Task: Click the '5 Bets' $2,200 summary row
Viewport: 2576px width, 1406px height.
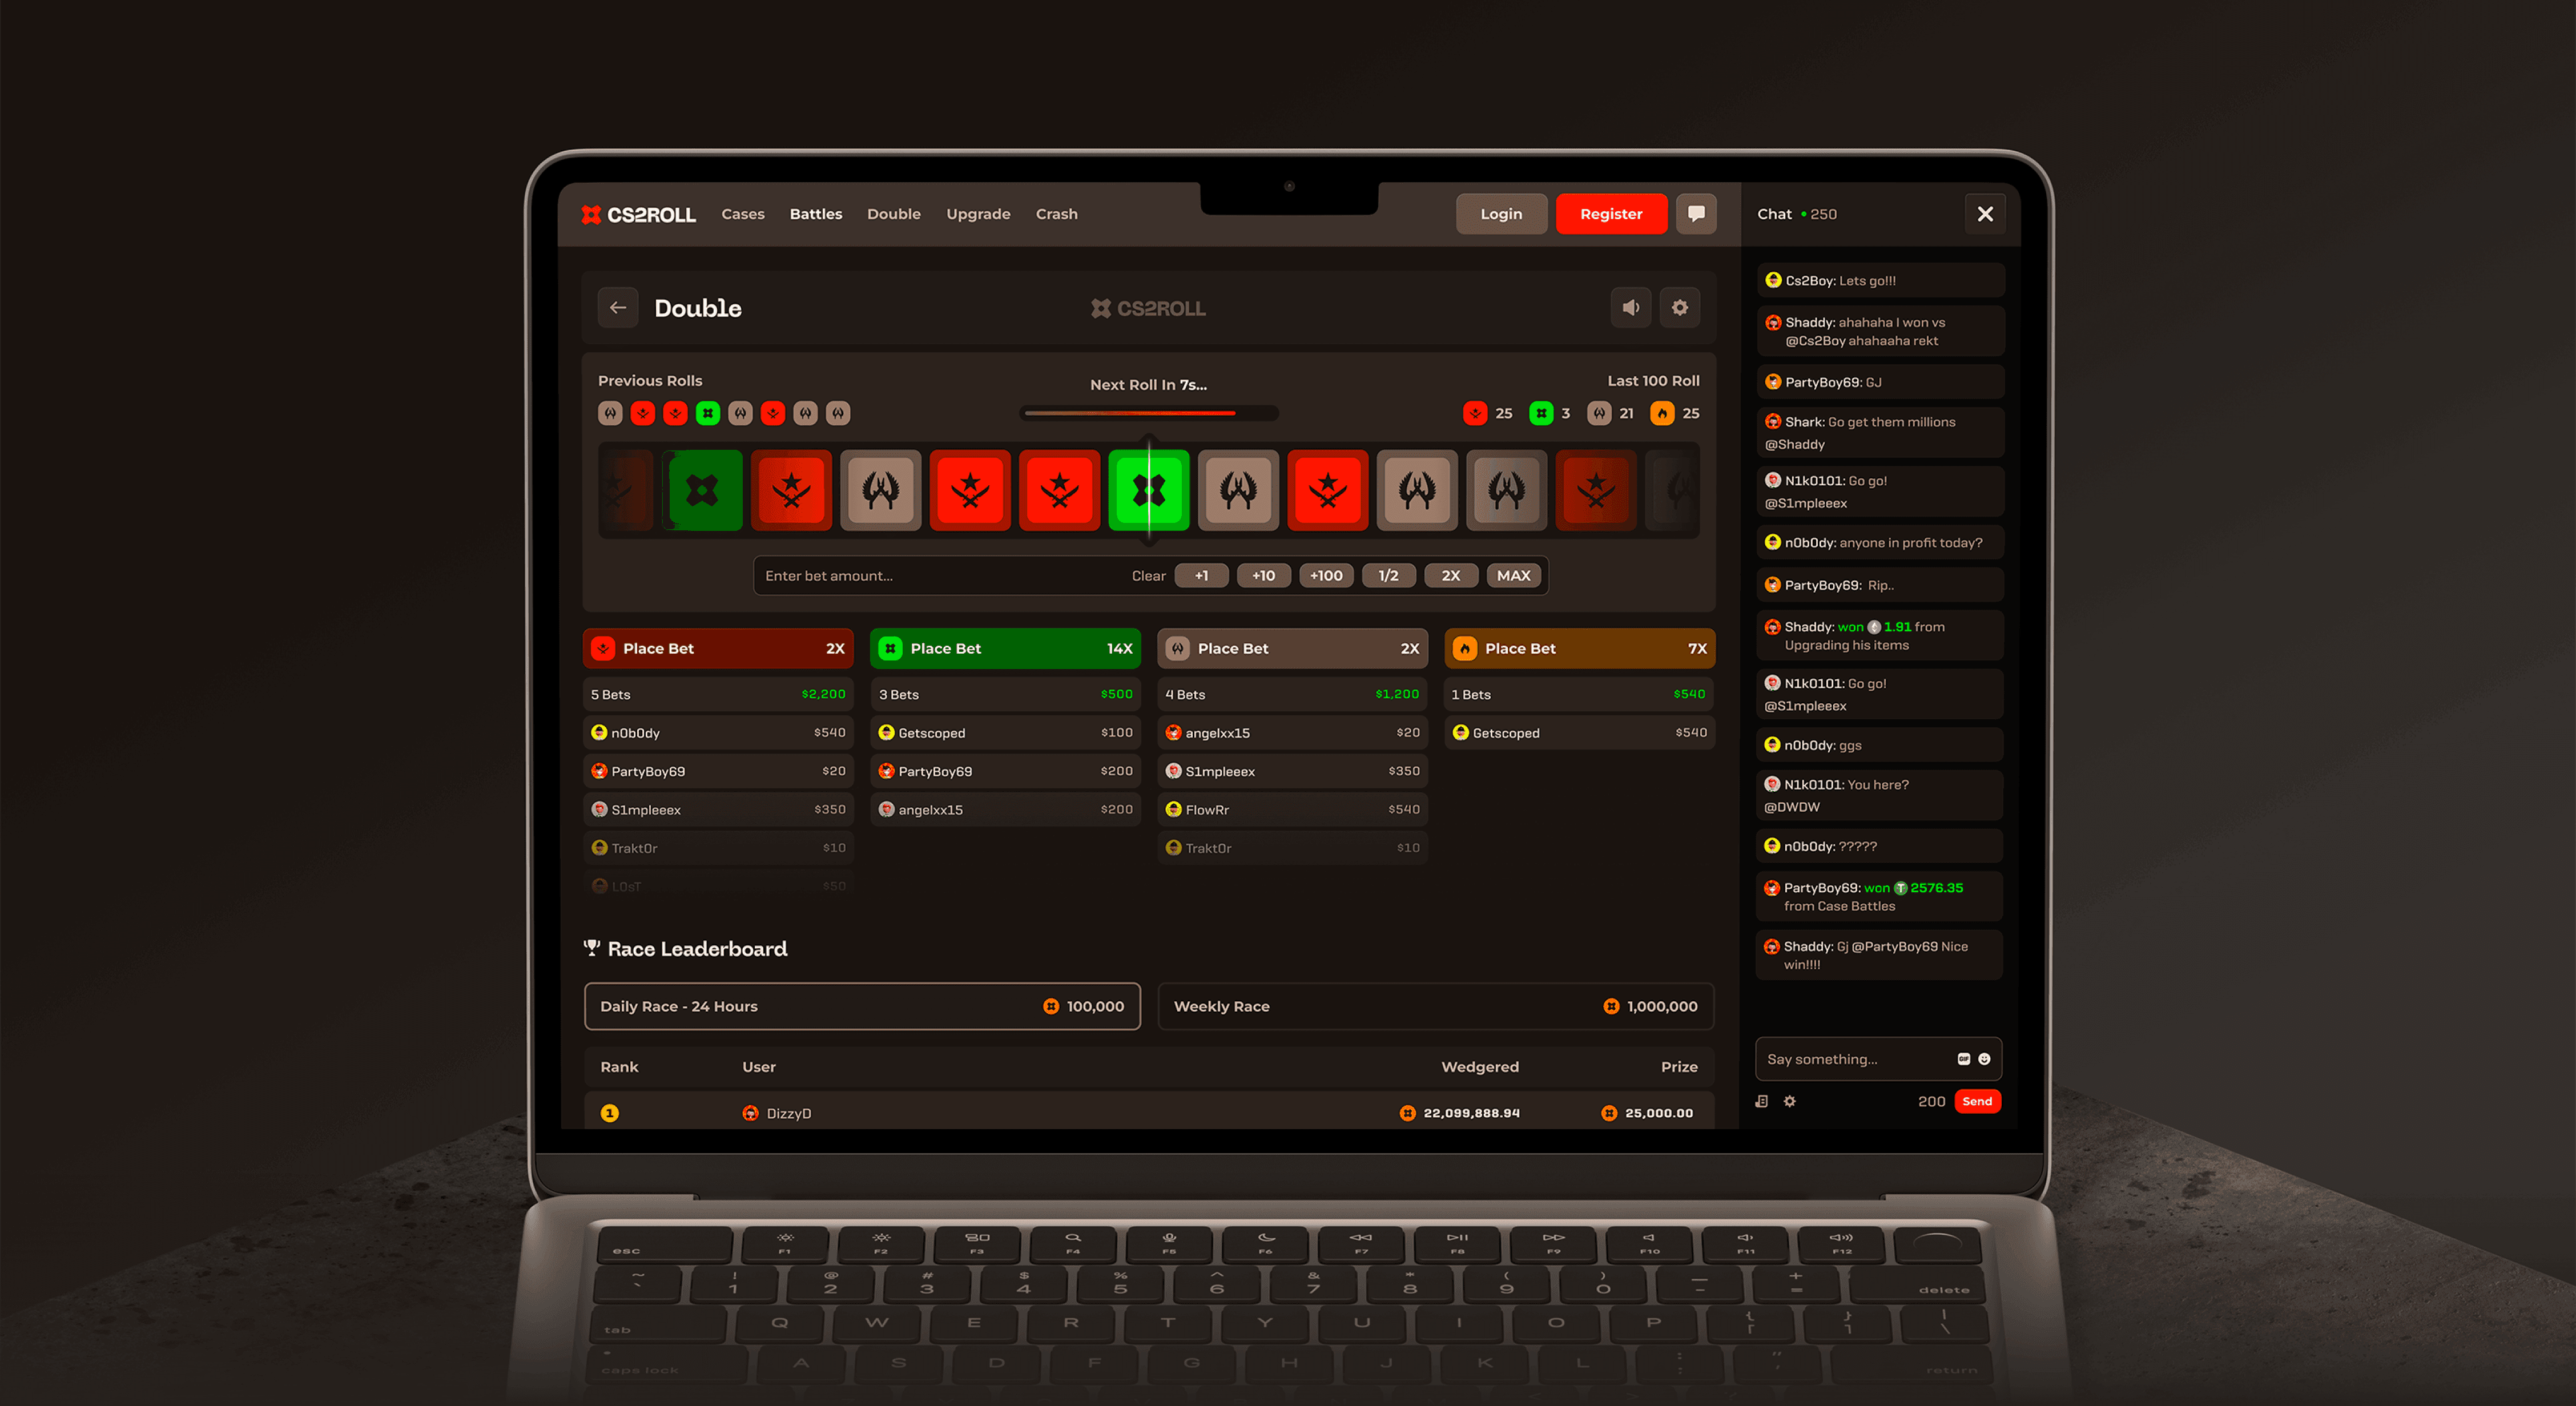Action: [x=718, y=694]
